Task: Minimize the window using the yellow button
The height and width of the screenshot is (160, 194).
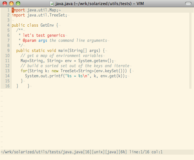Action: click(x=11, y=3)
